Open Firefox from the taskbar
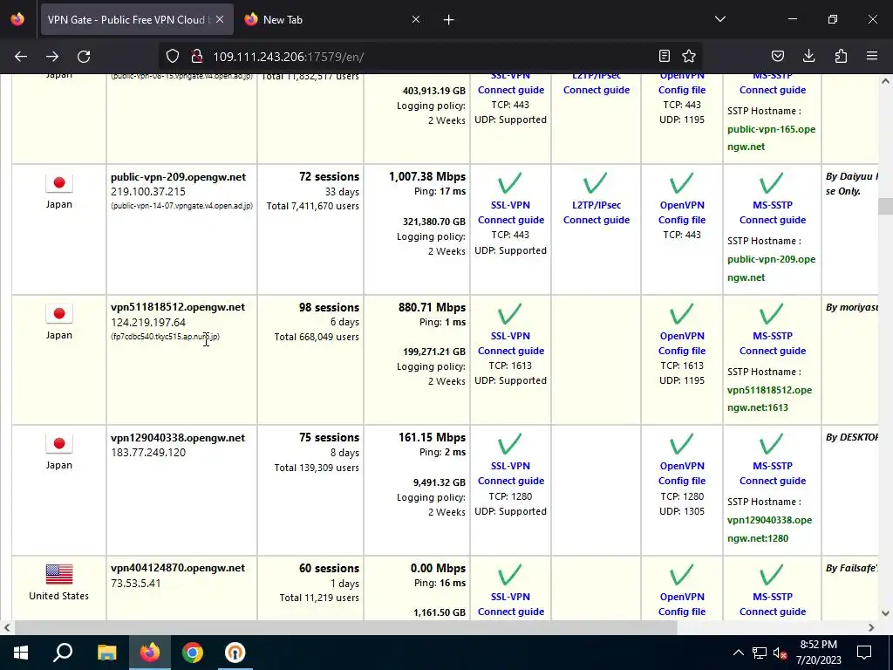The image size is (893, 670). coord(150,653)
